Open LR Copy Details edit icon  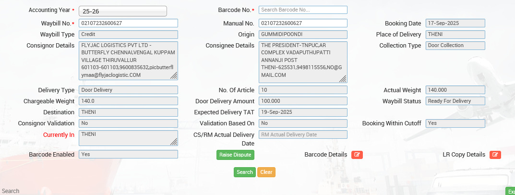(x=495, y=155)
